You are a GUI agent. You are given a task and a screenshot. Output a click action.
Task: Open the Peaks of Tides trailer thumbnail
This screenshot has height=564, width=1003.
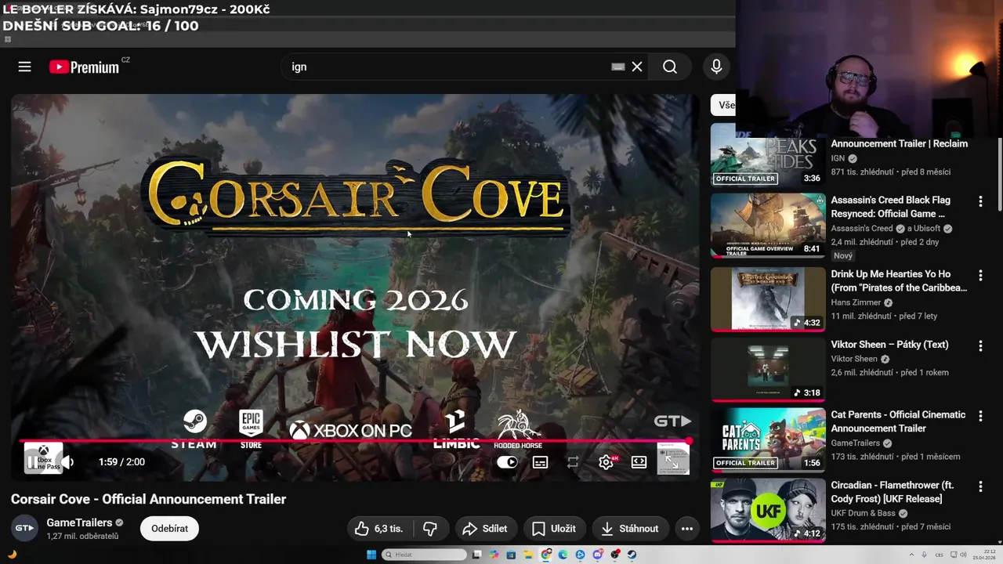click(x=768, y=154)
